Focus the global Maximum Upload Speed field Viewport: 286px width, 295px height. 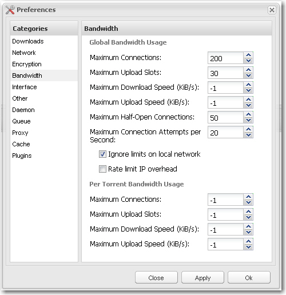click(x=225, y=102)
